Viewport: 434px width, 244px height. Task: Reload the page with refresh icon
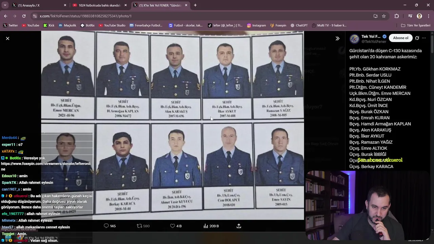click(24, 16)
